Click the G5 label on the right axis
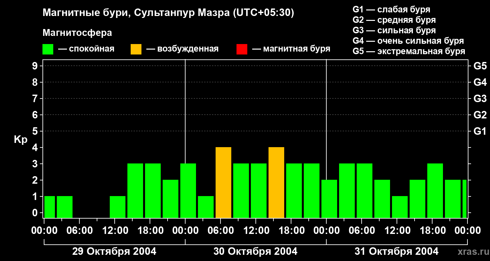The height and width of the screenshot is (261, 490). click(x=480, y=66)
